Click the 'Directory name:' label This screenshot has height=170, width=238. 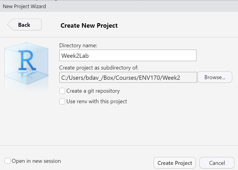pyautogui.click(x=78, y=45)
